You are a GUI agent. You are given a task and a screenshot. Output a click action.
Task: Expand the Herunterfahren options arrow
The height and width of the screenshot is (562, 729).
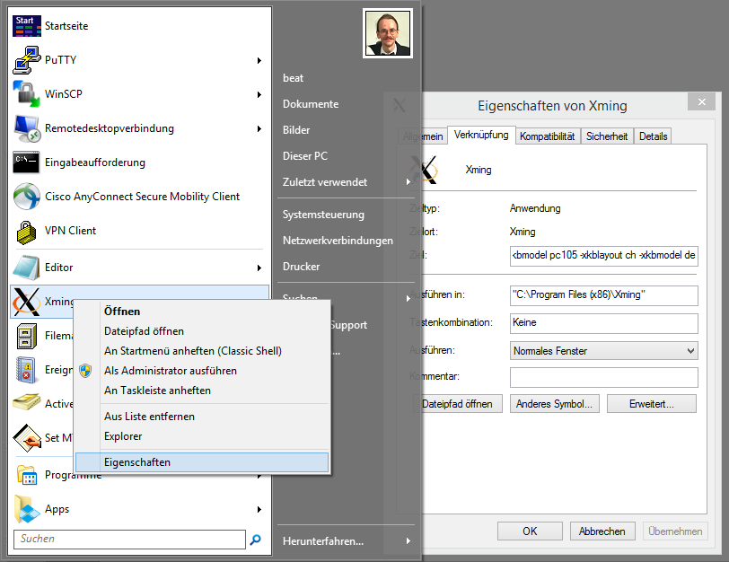(x=408, y=541)
